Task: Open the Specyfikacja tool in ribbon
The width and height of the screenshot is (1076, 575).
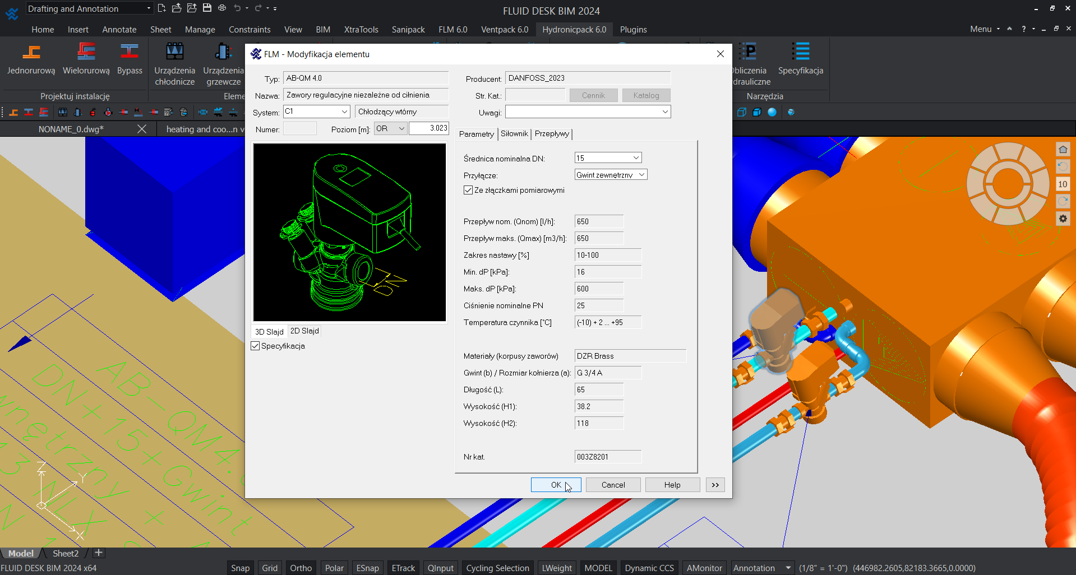Action: click(800, 53)
